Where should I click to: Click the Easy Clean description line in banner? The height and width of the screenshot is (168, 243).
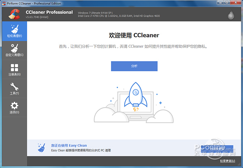pyautogui.click(x=81, y=150)
